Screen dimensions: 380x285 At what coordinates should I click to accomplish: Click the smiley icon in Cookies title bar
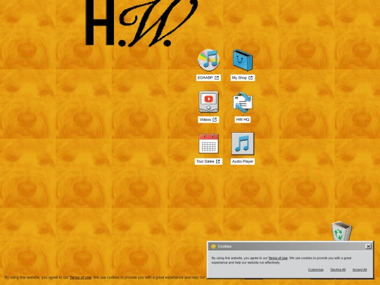click(x=213, y=246)
